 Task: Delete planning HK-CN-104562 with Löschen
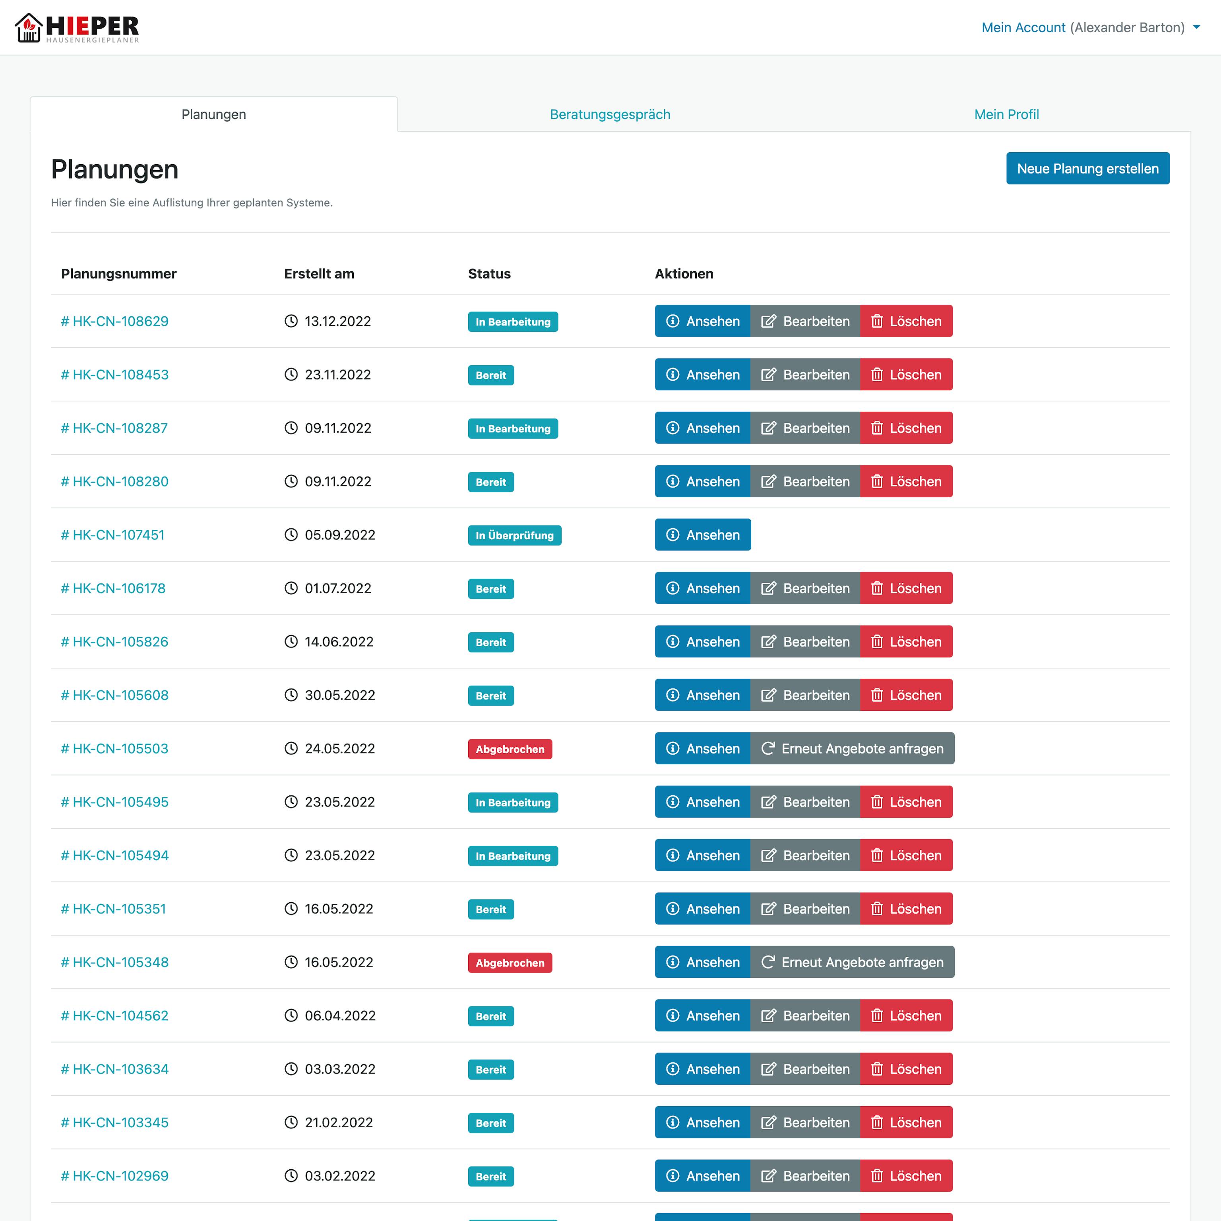point(906,1016)
